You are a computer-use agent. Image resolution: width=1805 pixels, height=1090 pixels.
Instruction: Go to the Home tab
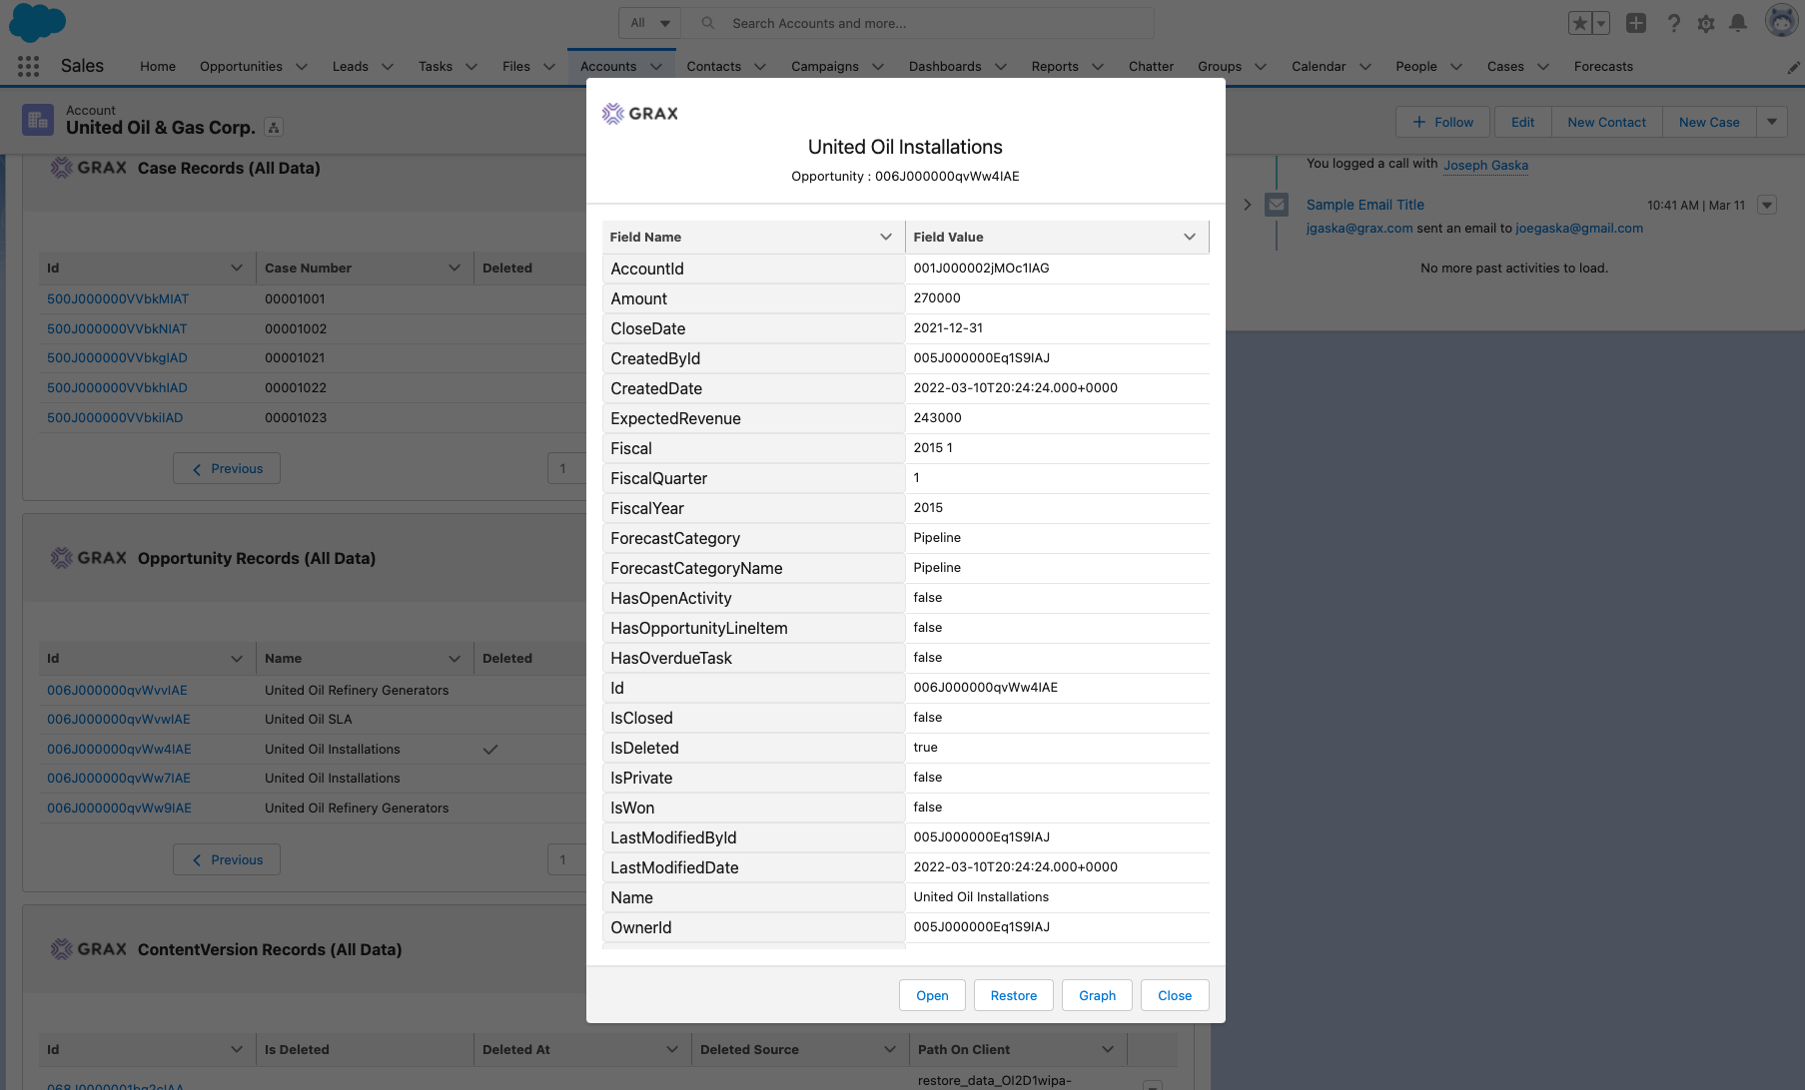[158, 67]
